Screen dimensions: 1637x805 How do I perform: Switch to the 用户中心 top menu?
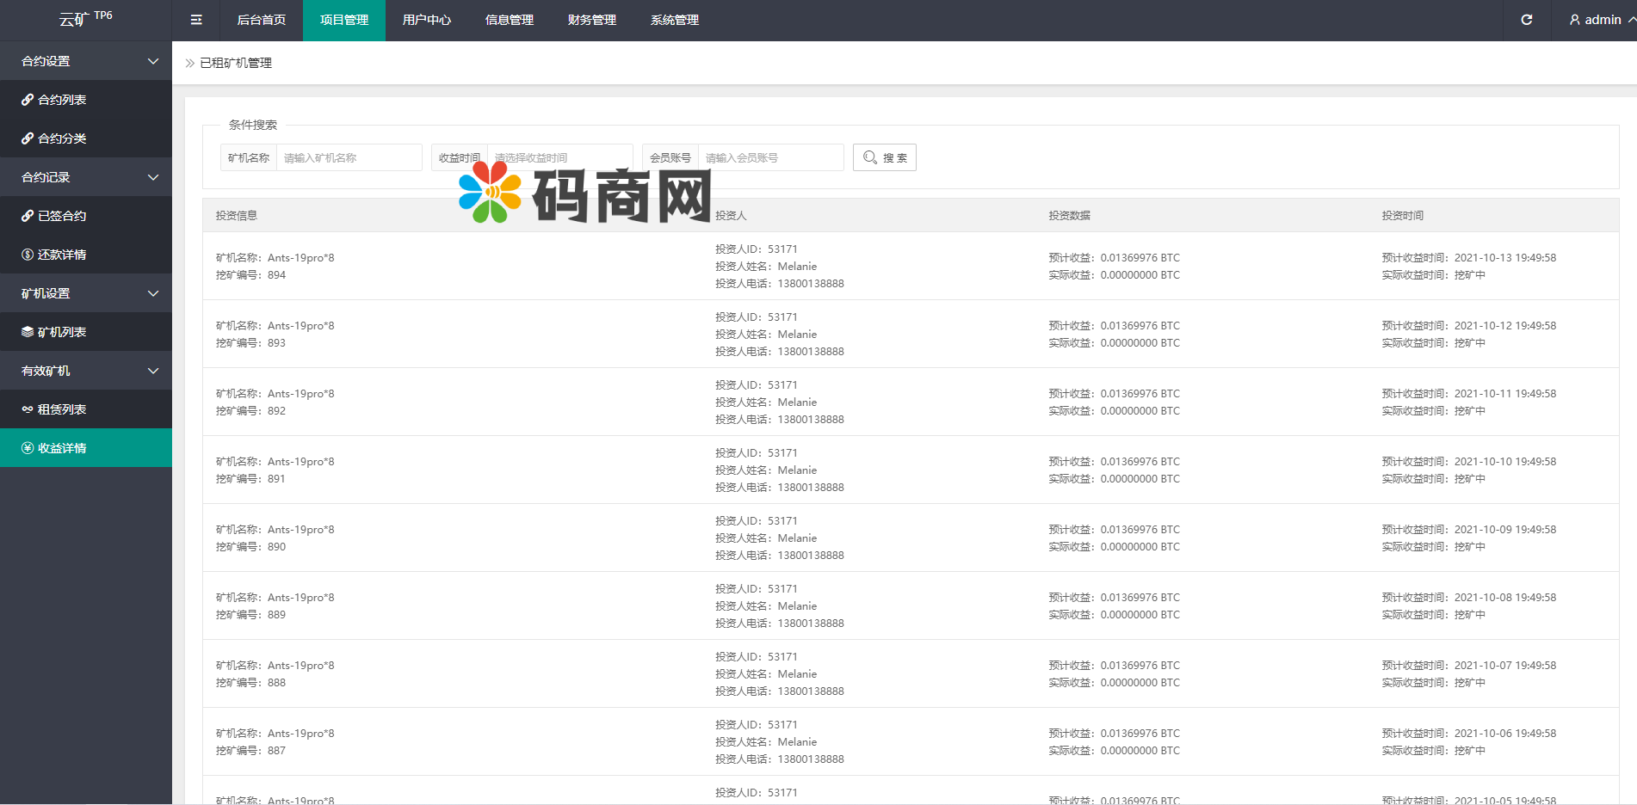click(427, 20)
